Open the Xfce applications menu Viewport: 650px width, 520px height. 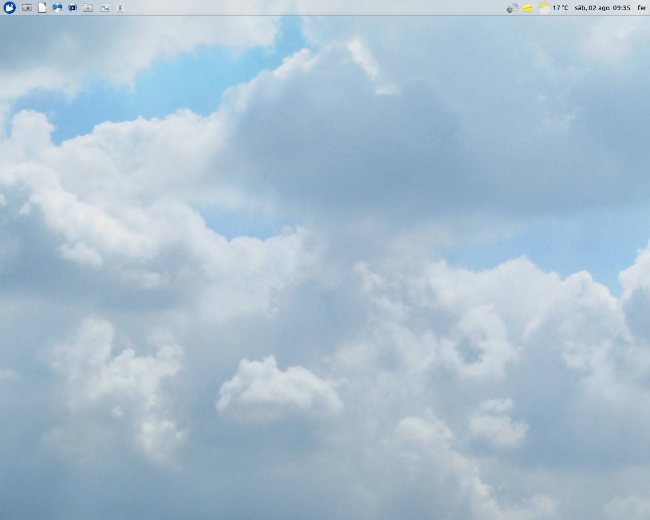[9, 8]
